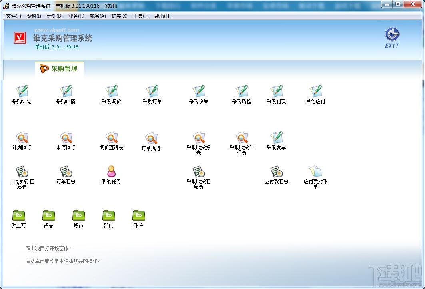Screen dimensions: 425x289
Task: Open the 采购计划 icon
Action: click(x=22, y=92)
